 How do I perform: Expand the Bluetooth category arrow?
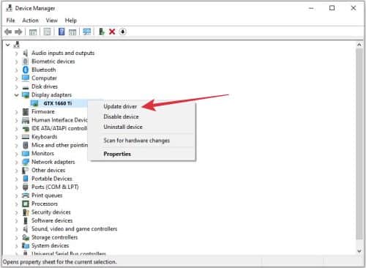(16, 70)
